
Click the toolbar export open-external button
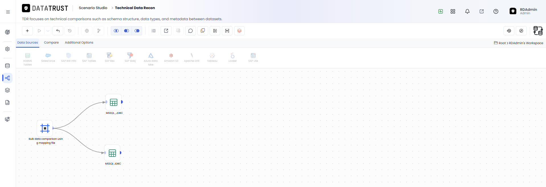coord(166,31)
